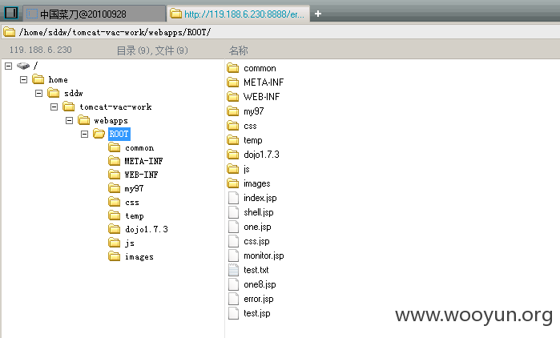Select the ROOT label in the tree

pyautogui.click(x=119, y=134)
